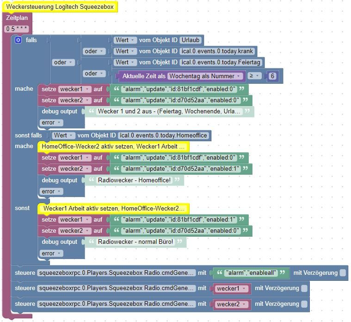Open wecker1 variable dropdown in sonst branch
This screenshot has height=322, width=351.
pos(75,220)
